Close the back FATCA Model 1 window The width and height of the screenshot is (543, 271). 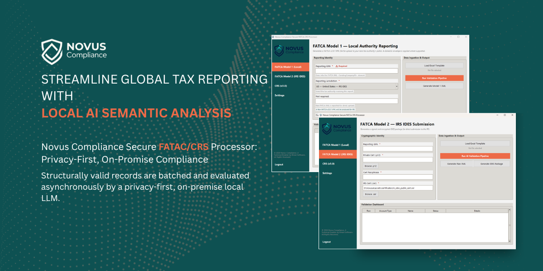[466, 37]
